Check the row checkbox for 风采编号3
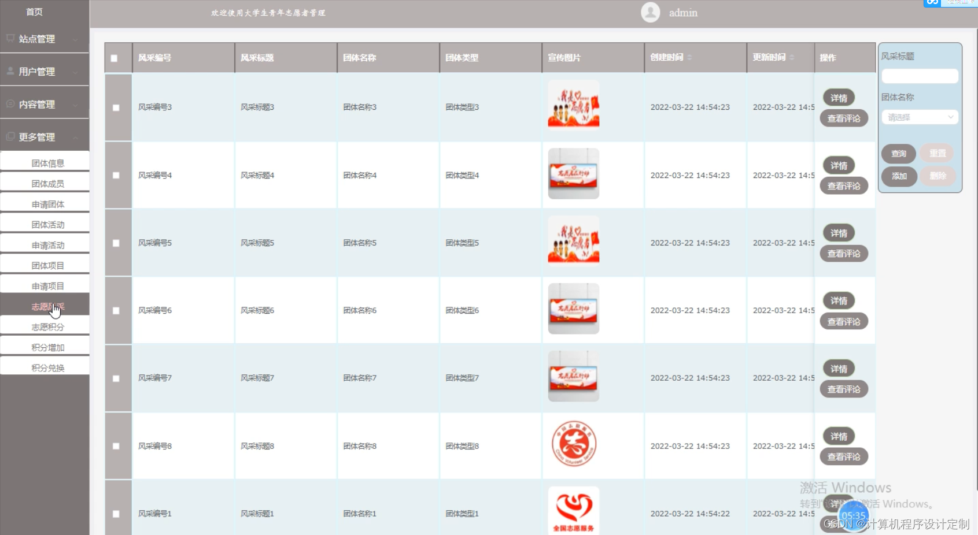Screen dimensions: 978x535 (116, 107)
